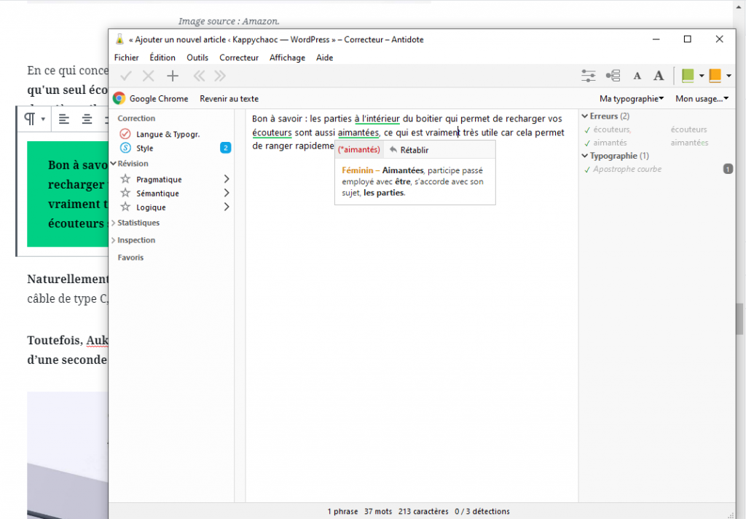Click 'Revenir au texte' link
The image size is (746, 519).
[229, 98]
